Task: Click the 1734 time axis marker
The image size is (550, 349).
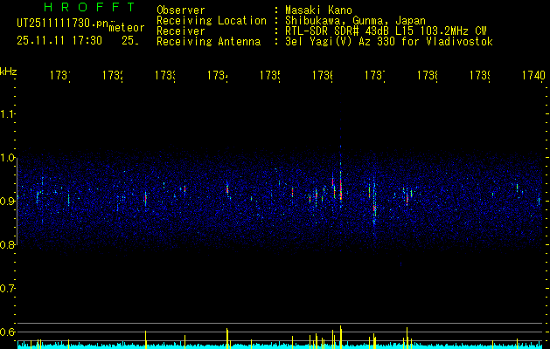Action: (218, 75)
